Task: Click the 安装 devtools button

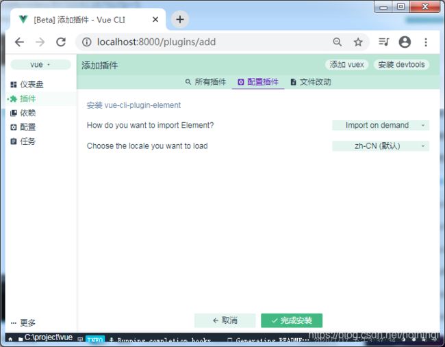Action: tap(401, 65)
